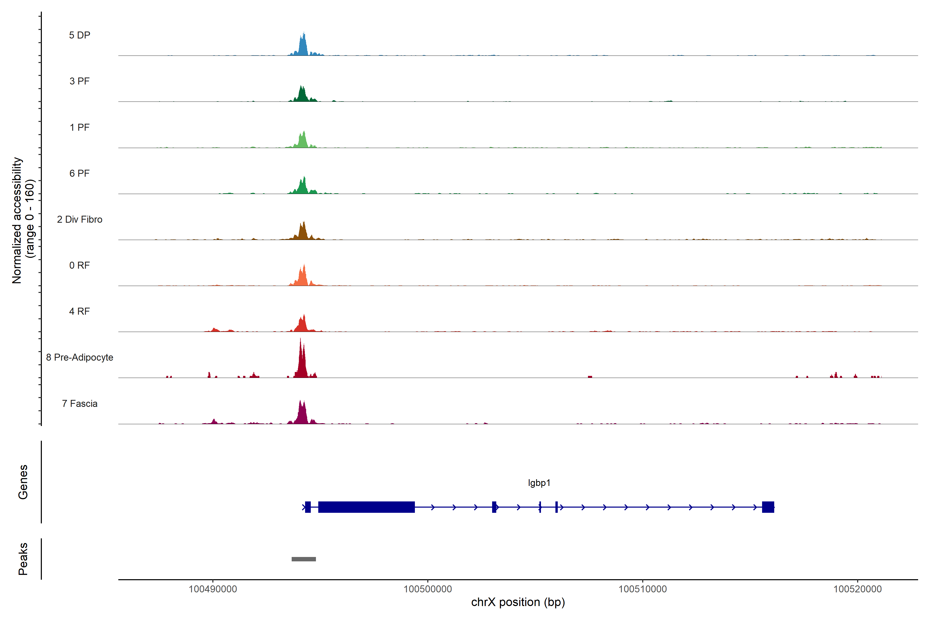Click the large Igbp1 exon block
Screen dimensions: 930x620
366,507
